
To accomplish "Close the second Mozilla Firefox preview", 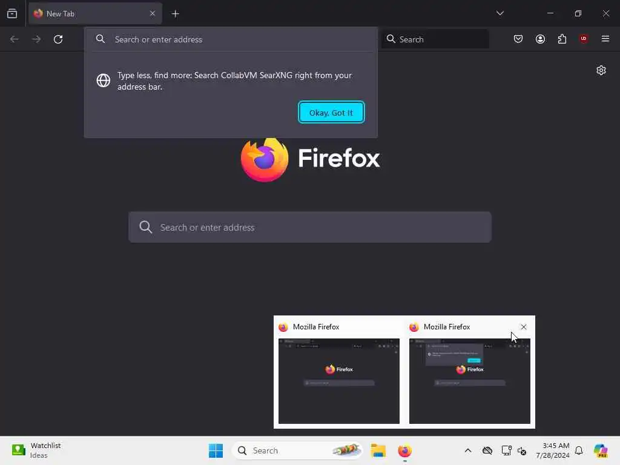I will [x=524, y=327].
